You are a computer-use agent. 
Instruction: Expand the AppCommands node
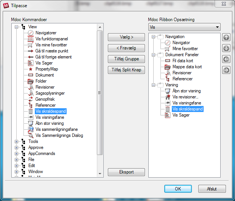tap(16, 153)
